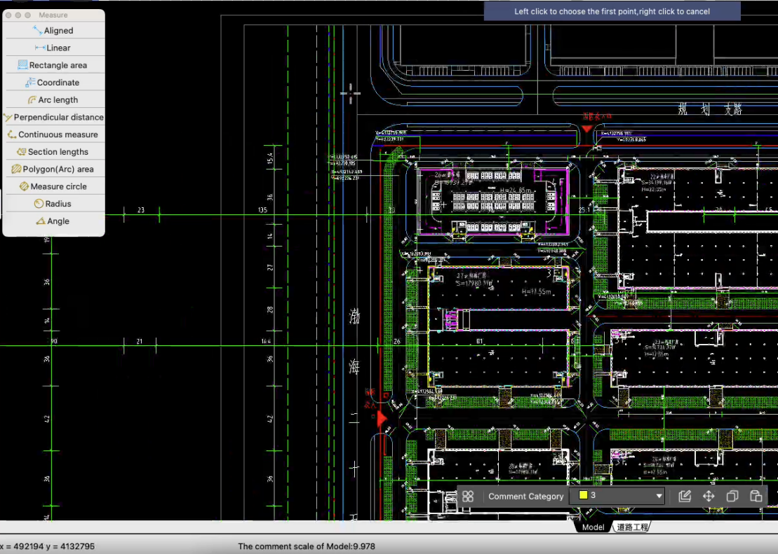This screenshot has width=778, height=554.
Task: Select the Section lengths tool
Action: pos(53,152)
